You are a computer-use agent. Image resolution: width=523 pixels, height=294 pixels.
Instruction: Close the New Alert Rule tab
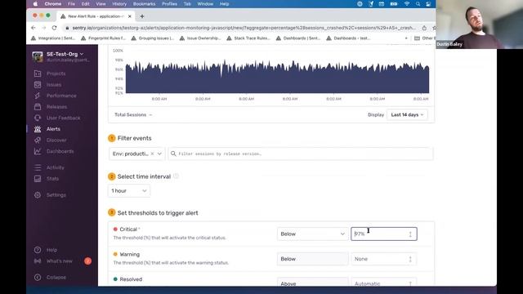point(129,16)
